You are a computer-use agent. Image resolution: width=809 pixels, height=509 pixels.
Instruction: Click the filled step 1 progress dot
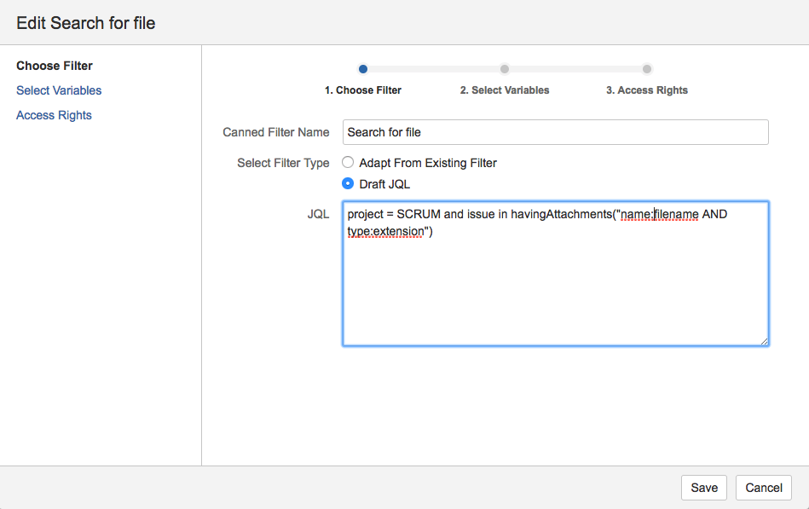tap(362, 69)
